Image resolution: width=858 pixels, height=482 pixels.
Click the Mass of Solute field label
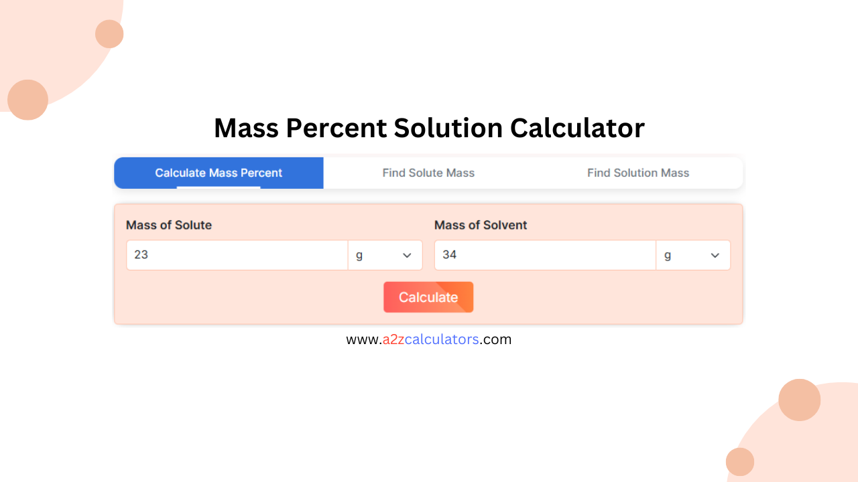tap(169, 225)
